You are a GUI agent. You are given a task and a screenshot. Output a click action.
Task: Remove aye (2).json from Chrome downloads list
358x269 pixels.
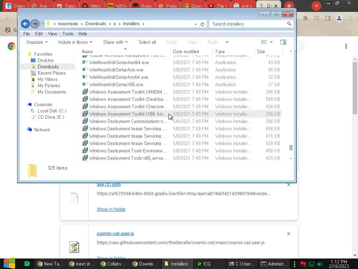pyautogui.click(x=289, y=185)
